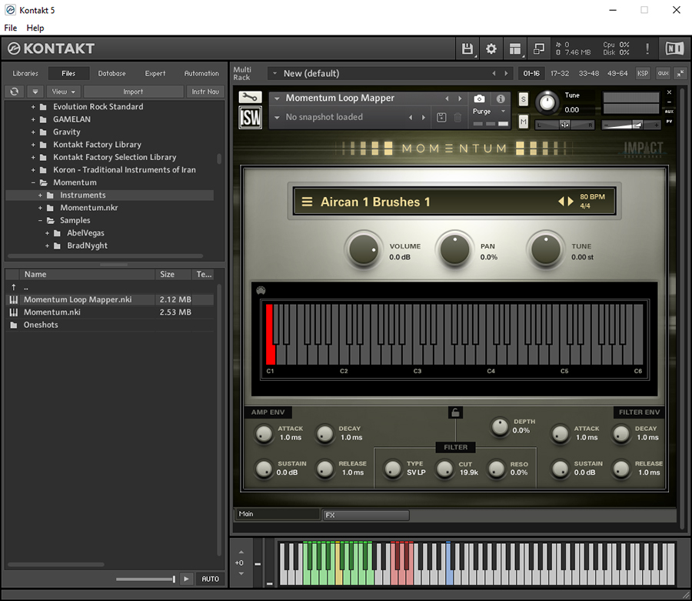
Task: Switch to the Database tab
Action: click(x=111, y=73)
